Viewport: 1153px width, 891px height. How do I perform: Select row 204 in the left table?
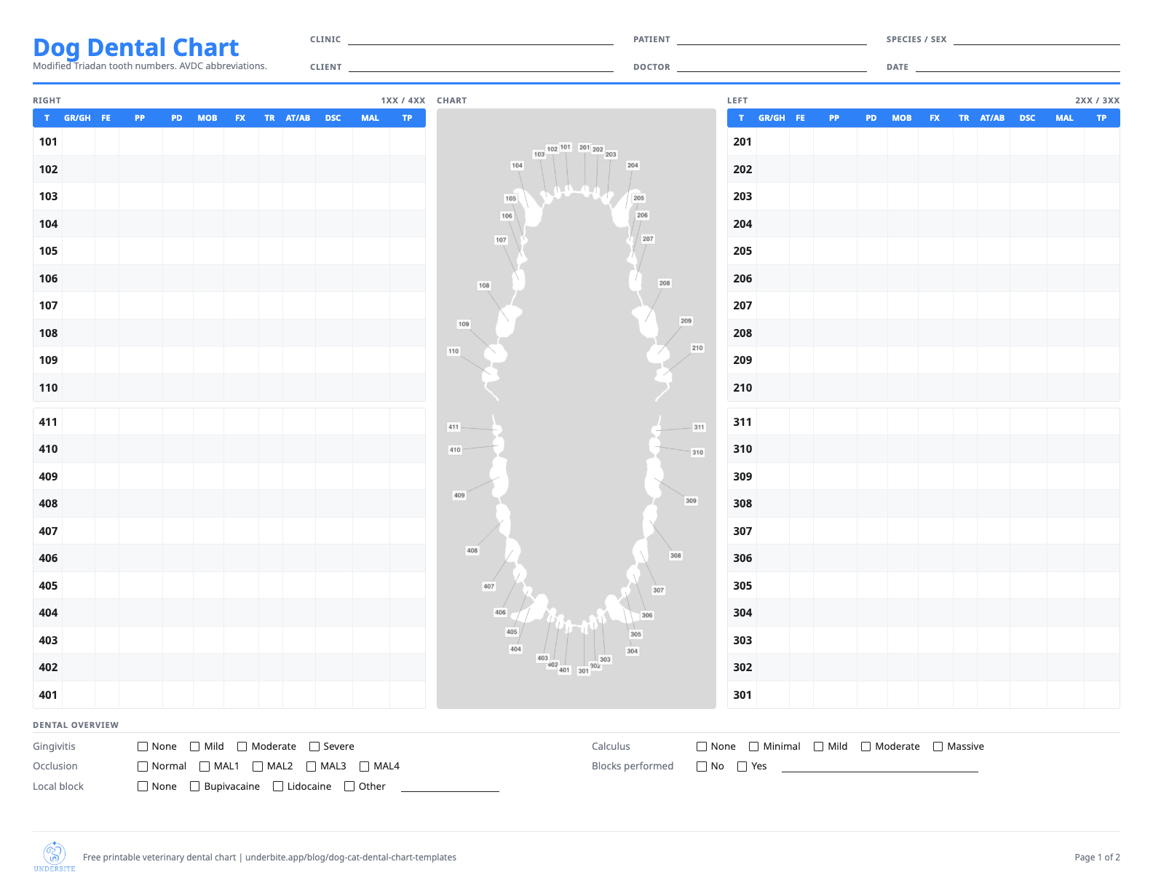coord(924,224)
